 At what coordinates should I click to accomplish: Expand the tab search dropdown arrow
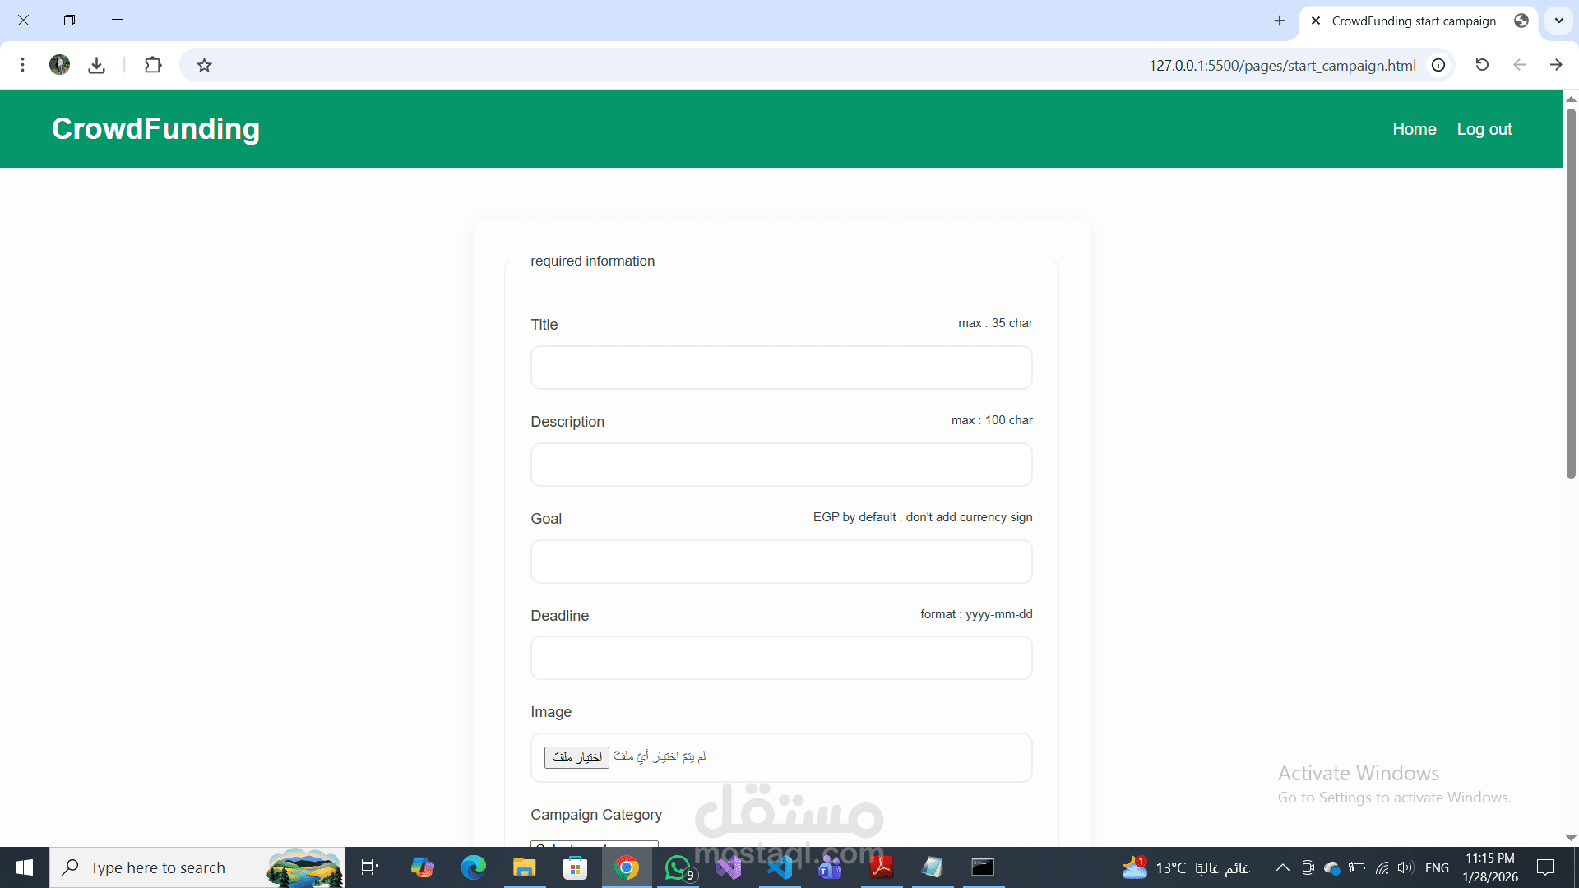[x=1558, y=21]
